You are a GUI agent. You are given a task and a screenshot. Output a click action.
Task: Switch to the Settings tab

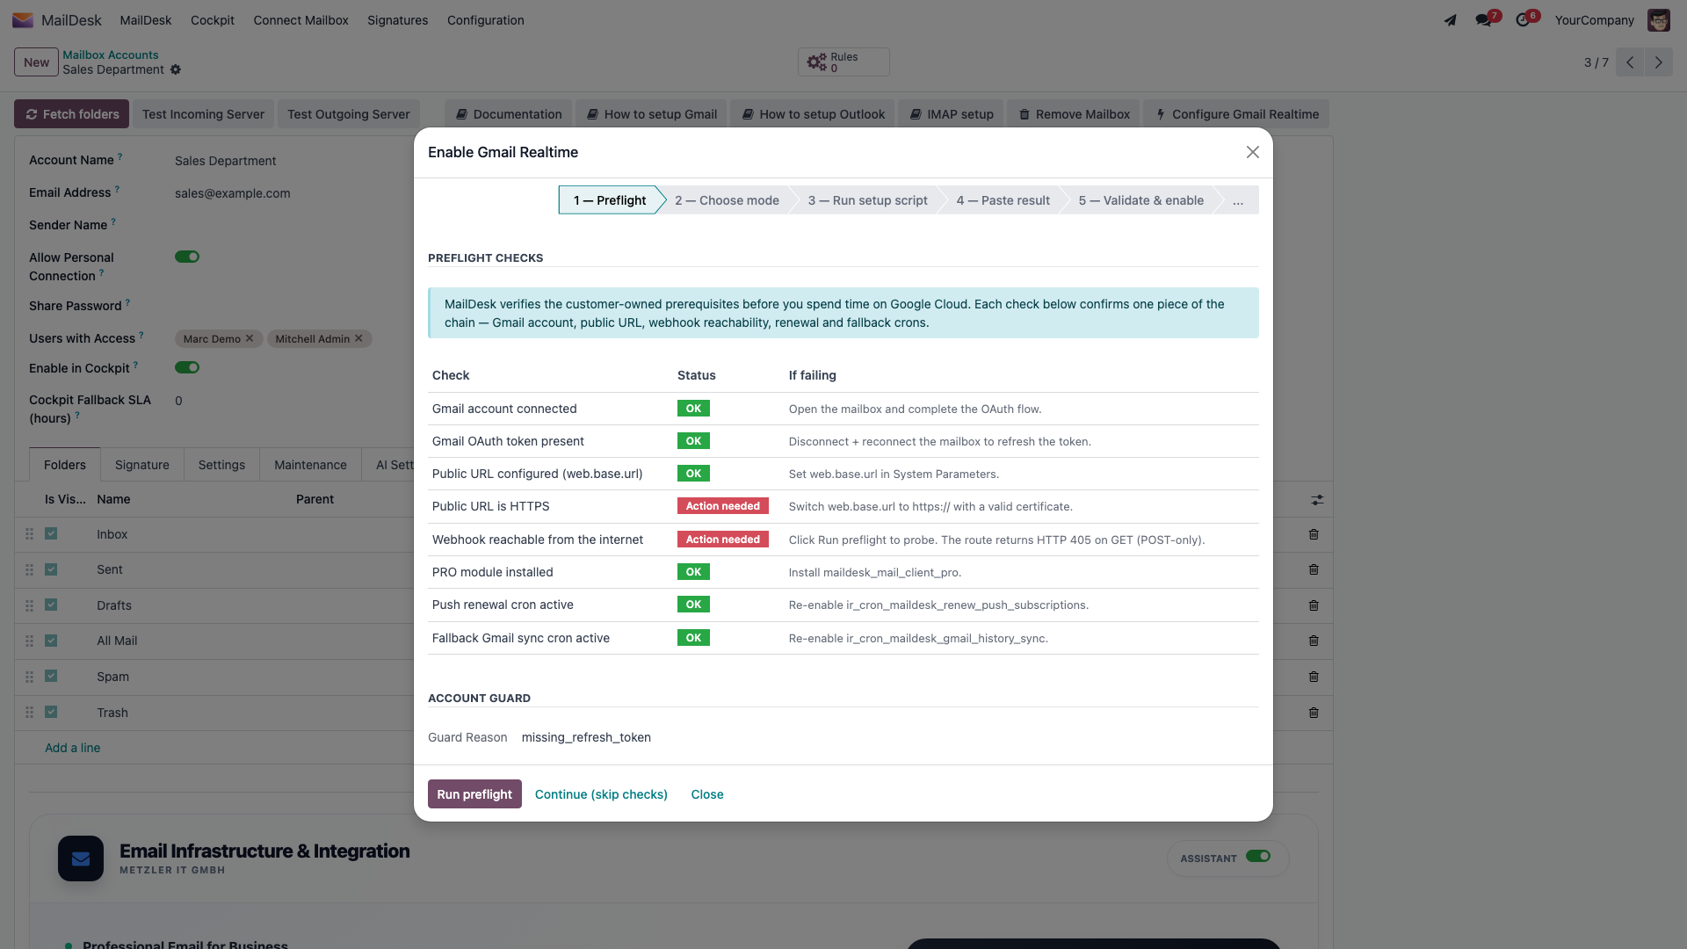tap(221, 465)
